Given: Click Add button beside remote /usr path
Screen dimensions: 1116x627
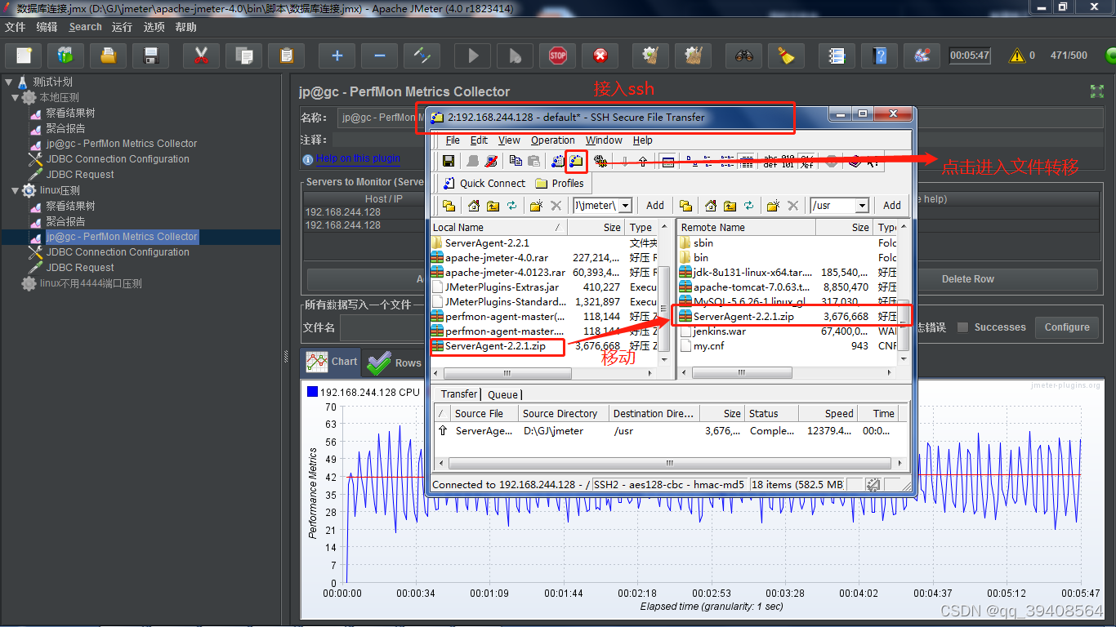Looking at the screenshot, I should [x=892, y=206].
